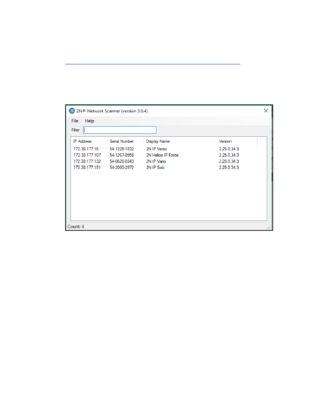Screen dimensions: 316x419
Task: Sort by the Serial Number column header
Action: coord(122,141)
